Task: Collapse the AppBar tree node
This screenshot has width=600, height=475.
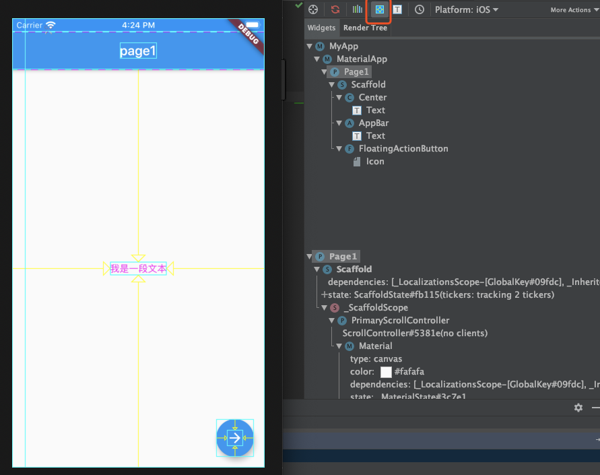Action: pos(339,123)
